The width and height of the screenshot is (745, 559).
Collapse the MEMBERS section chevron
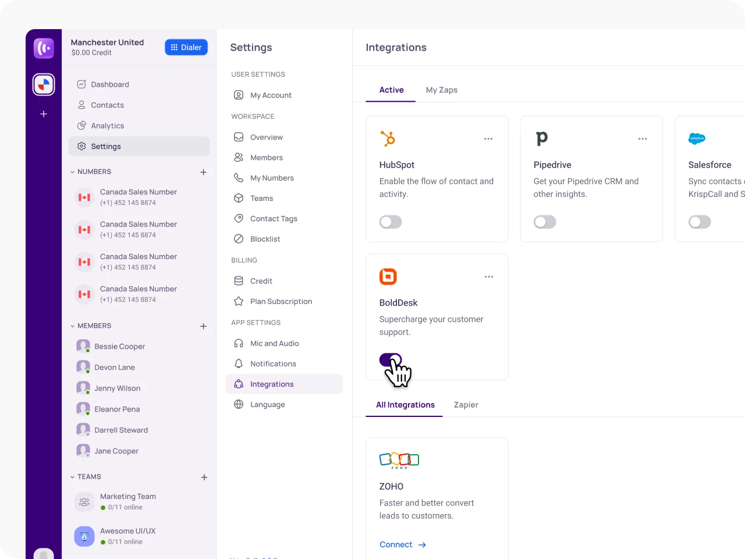[x=73, y=326]
